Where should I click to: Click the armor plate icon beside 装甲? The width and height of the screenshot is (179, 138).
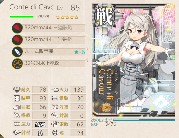click(17, 98)
